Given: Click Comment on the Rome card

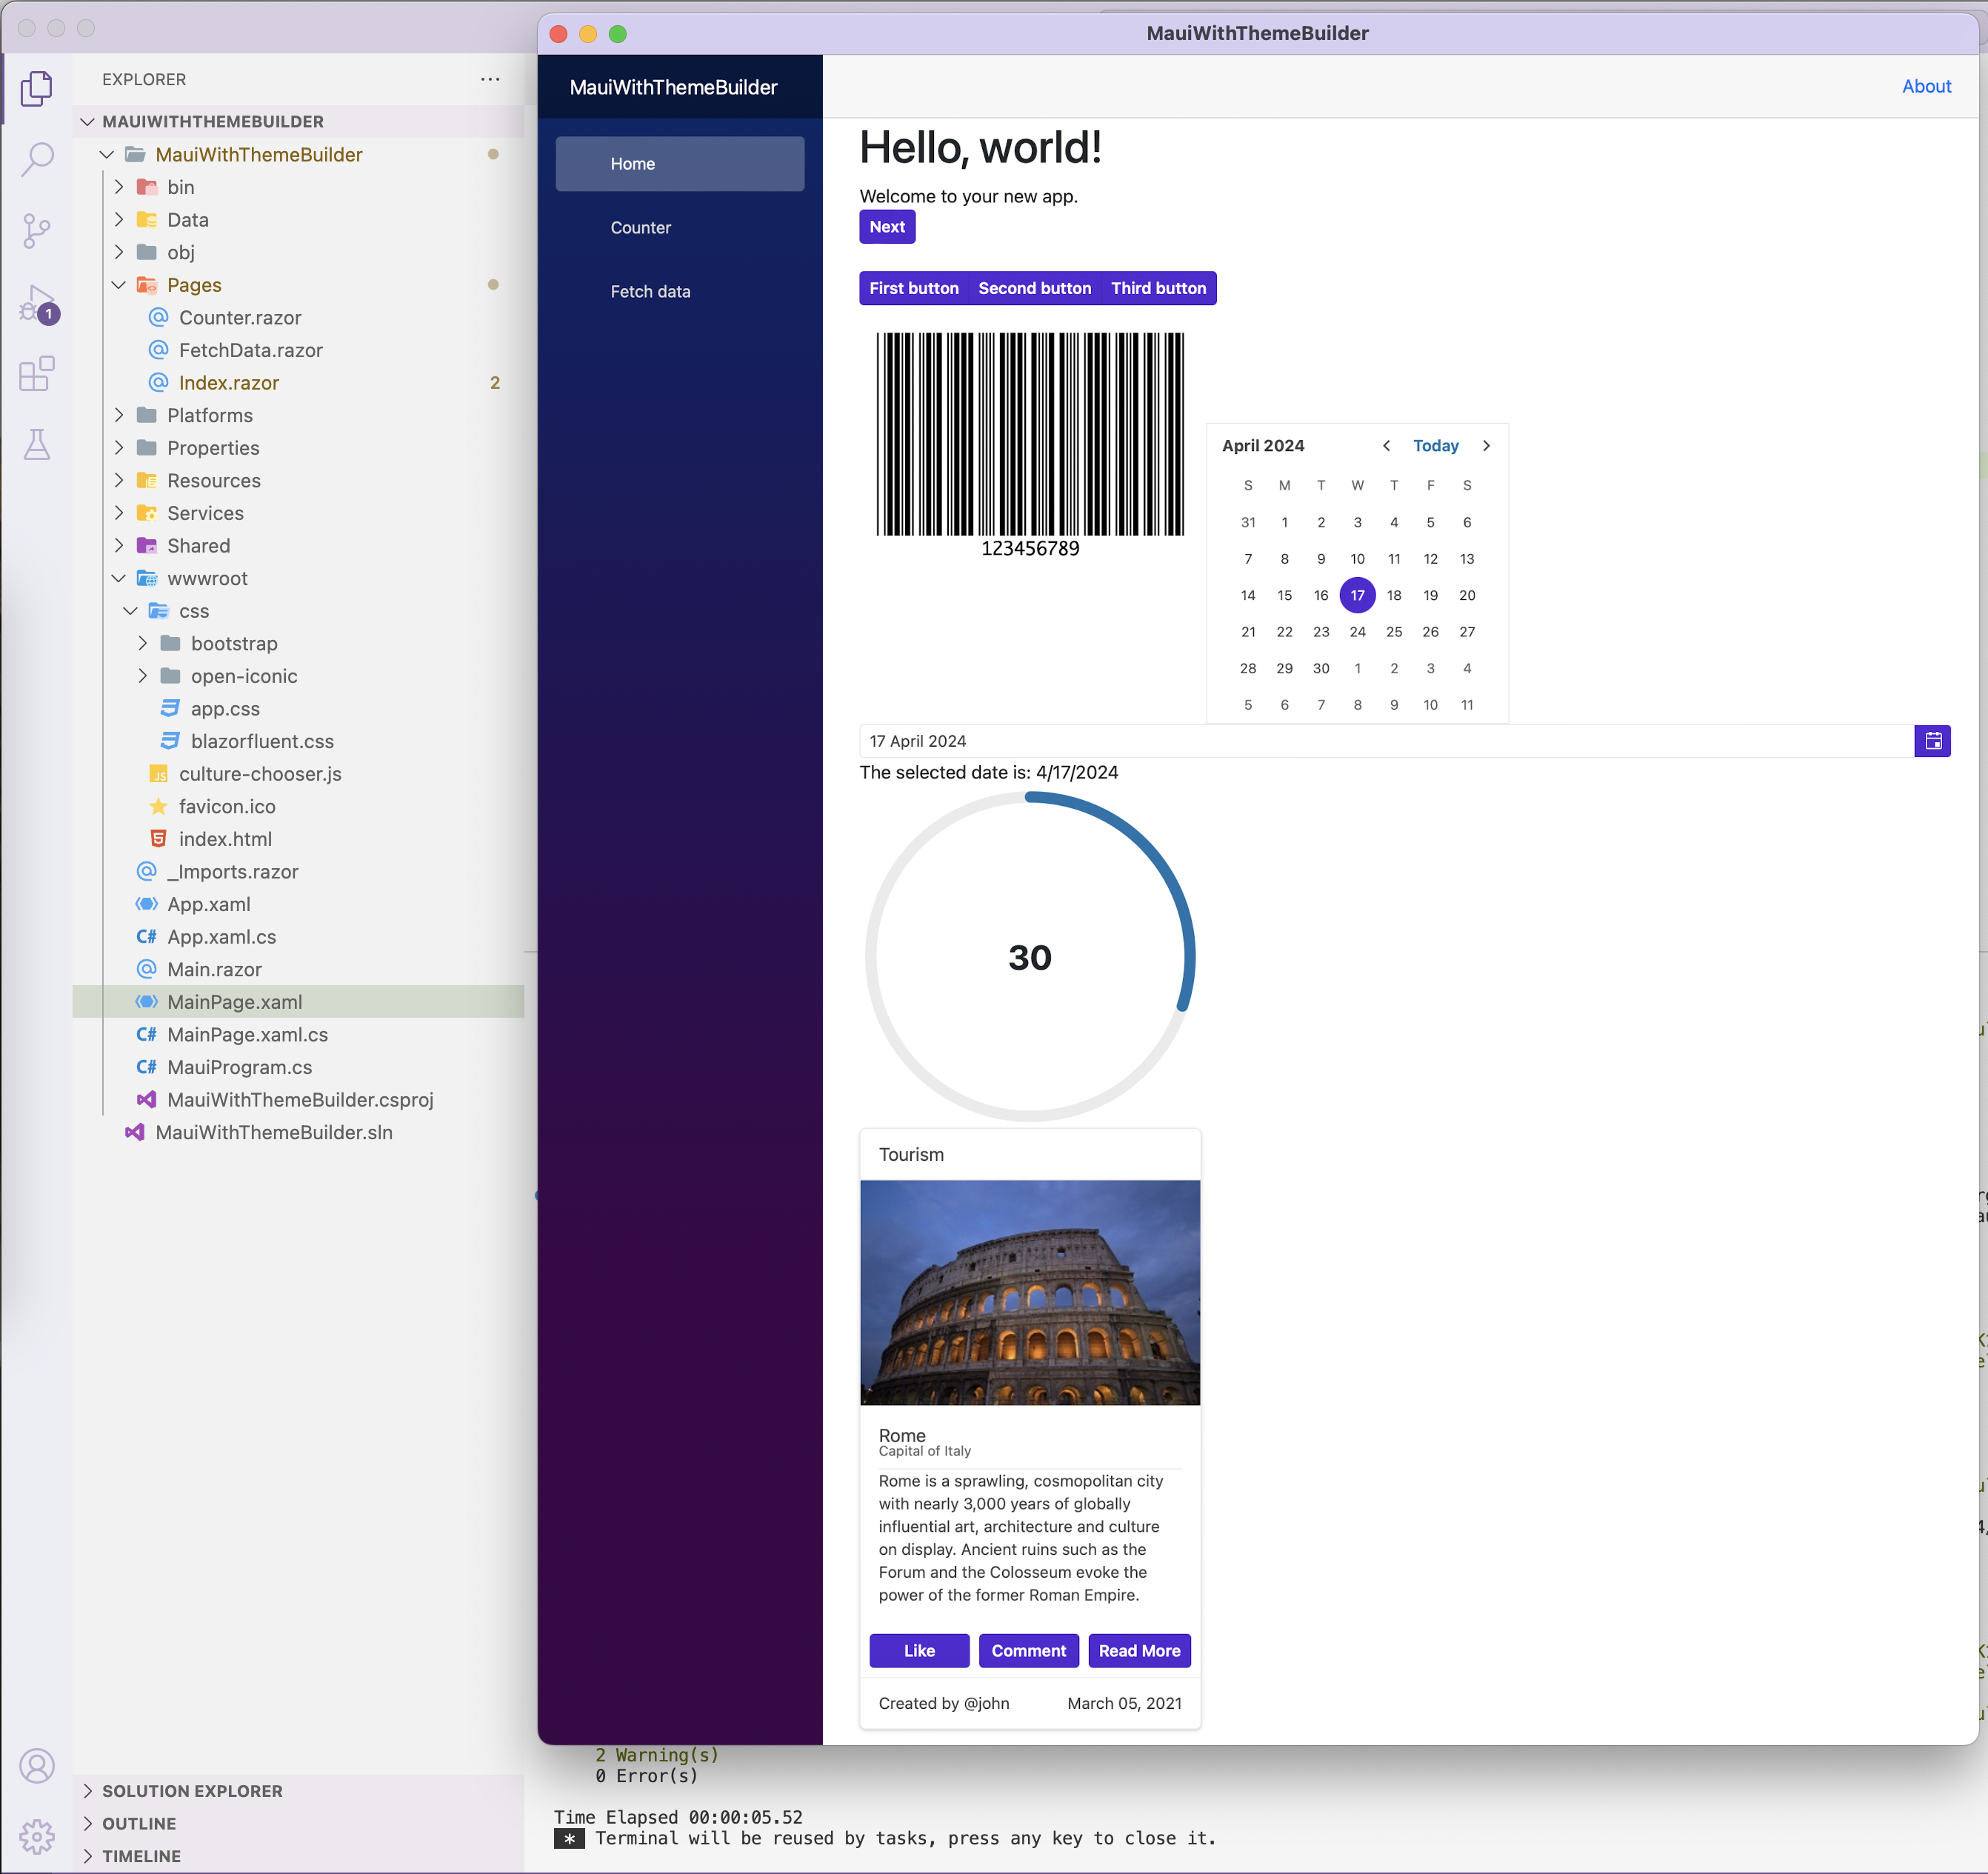Looking at the screenshot, I should pyautogui.click(x=1029, y=1651).
